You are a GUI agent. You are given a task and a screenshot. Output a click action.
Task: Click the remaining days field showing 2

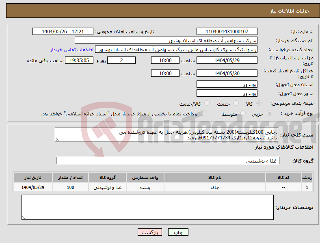pos(121,60)
